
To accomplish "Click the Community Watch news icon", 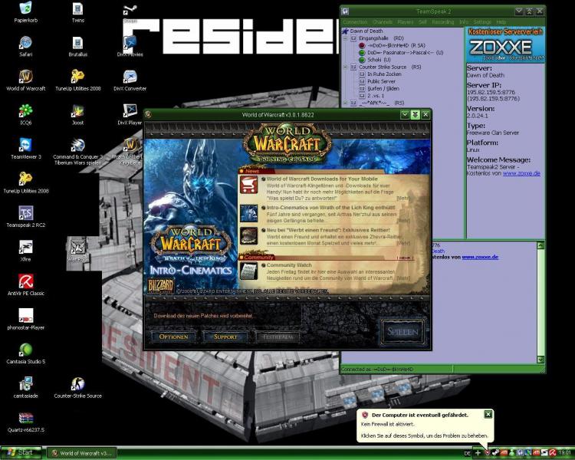I will pos(249,271).
